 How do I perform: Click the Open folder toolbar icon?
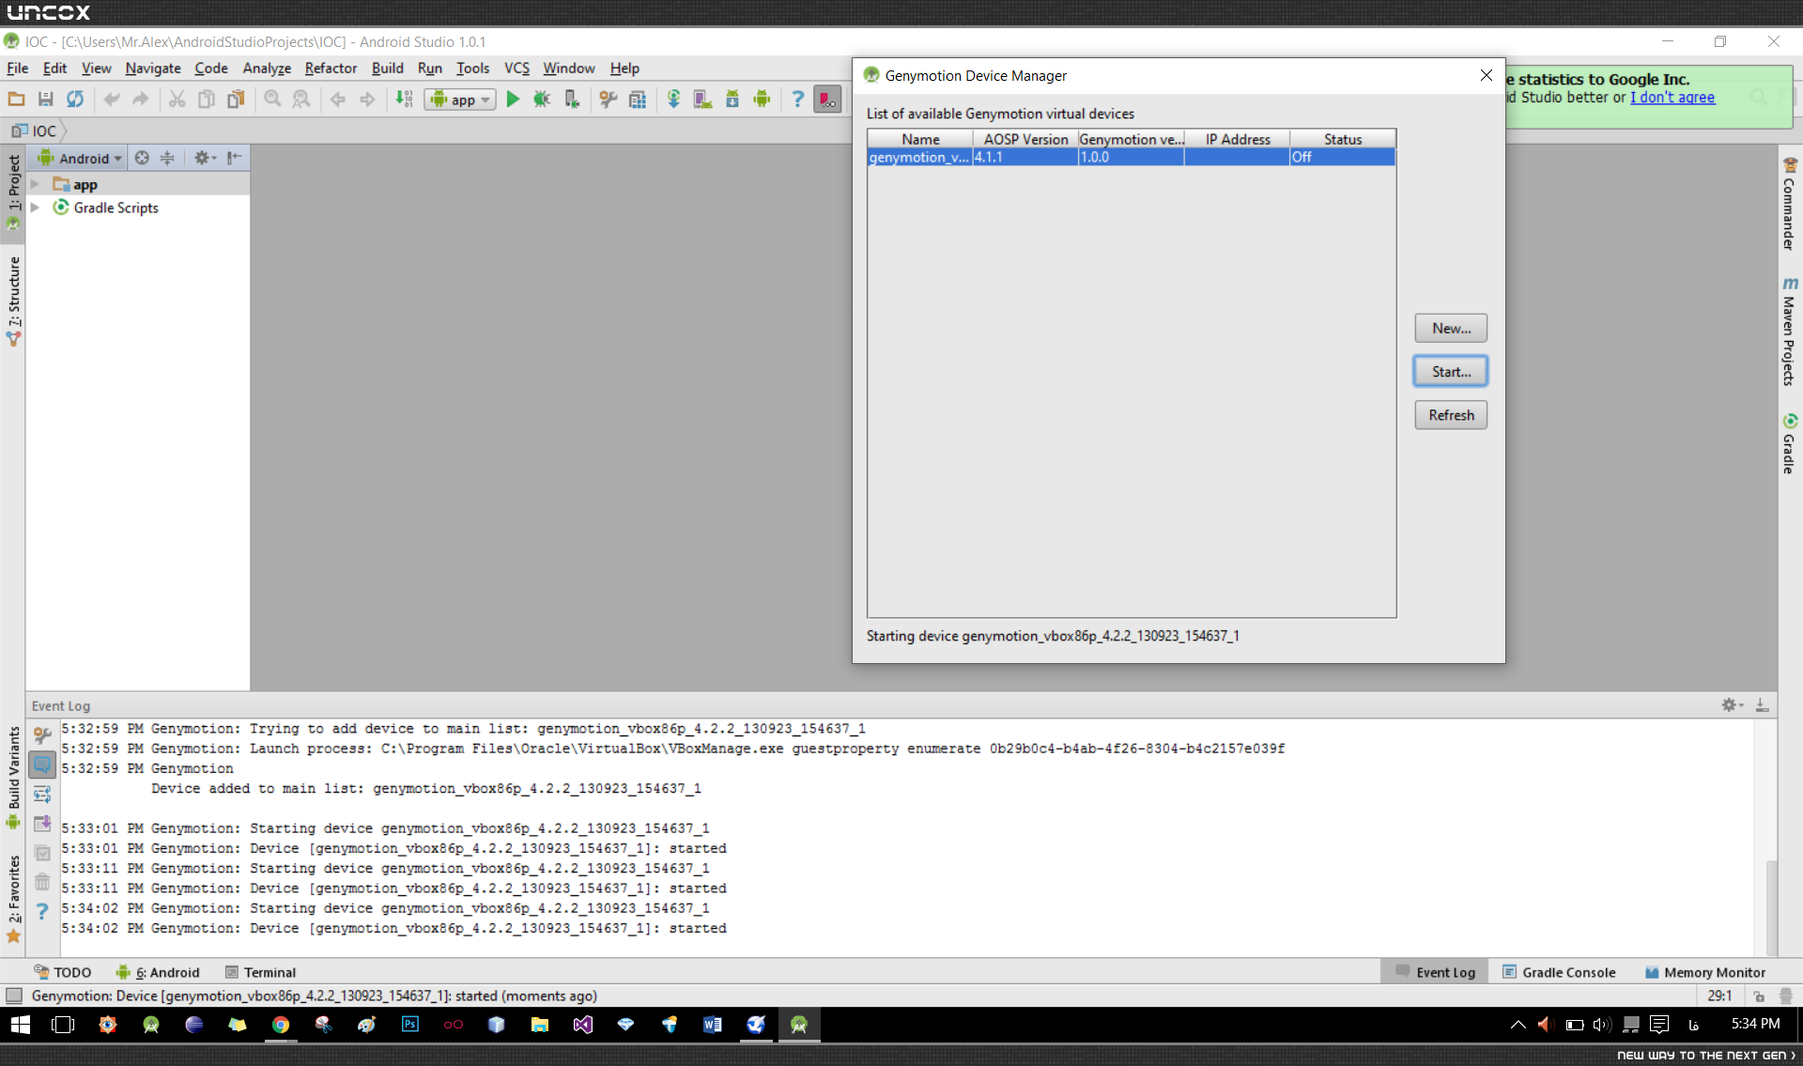pos(16,99)
